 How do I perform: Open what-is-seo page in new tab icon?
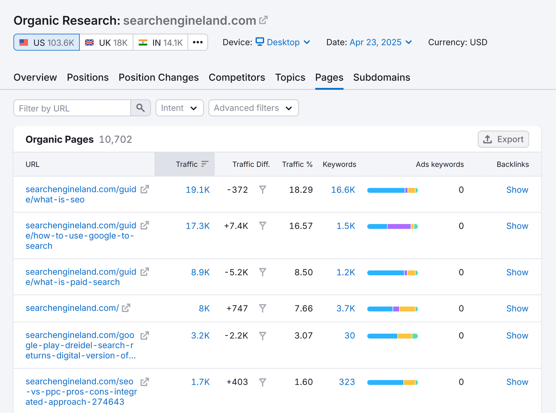(x=145, y=189)
